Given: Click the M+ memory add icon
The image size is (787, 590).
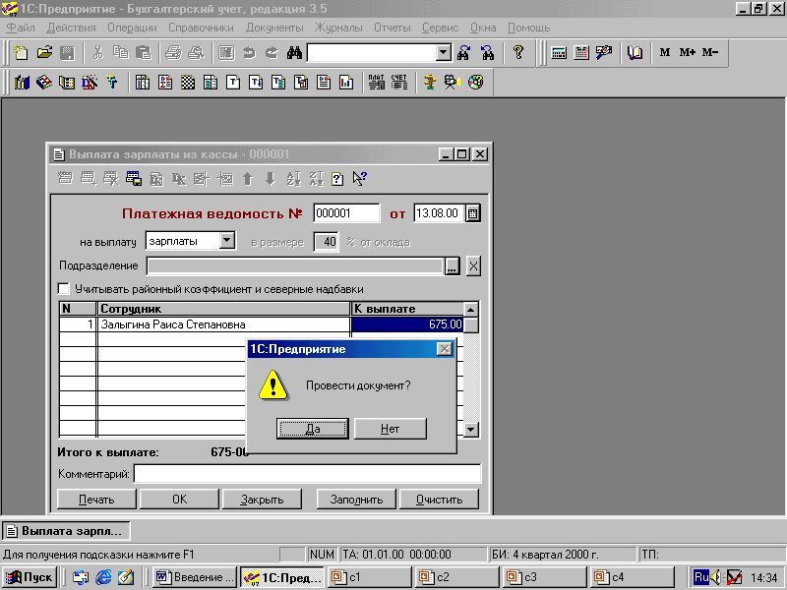Looking at the screenshot, I should tap(687, 52).
